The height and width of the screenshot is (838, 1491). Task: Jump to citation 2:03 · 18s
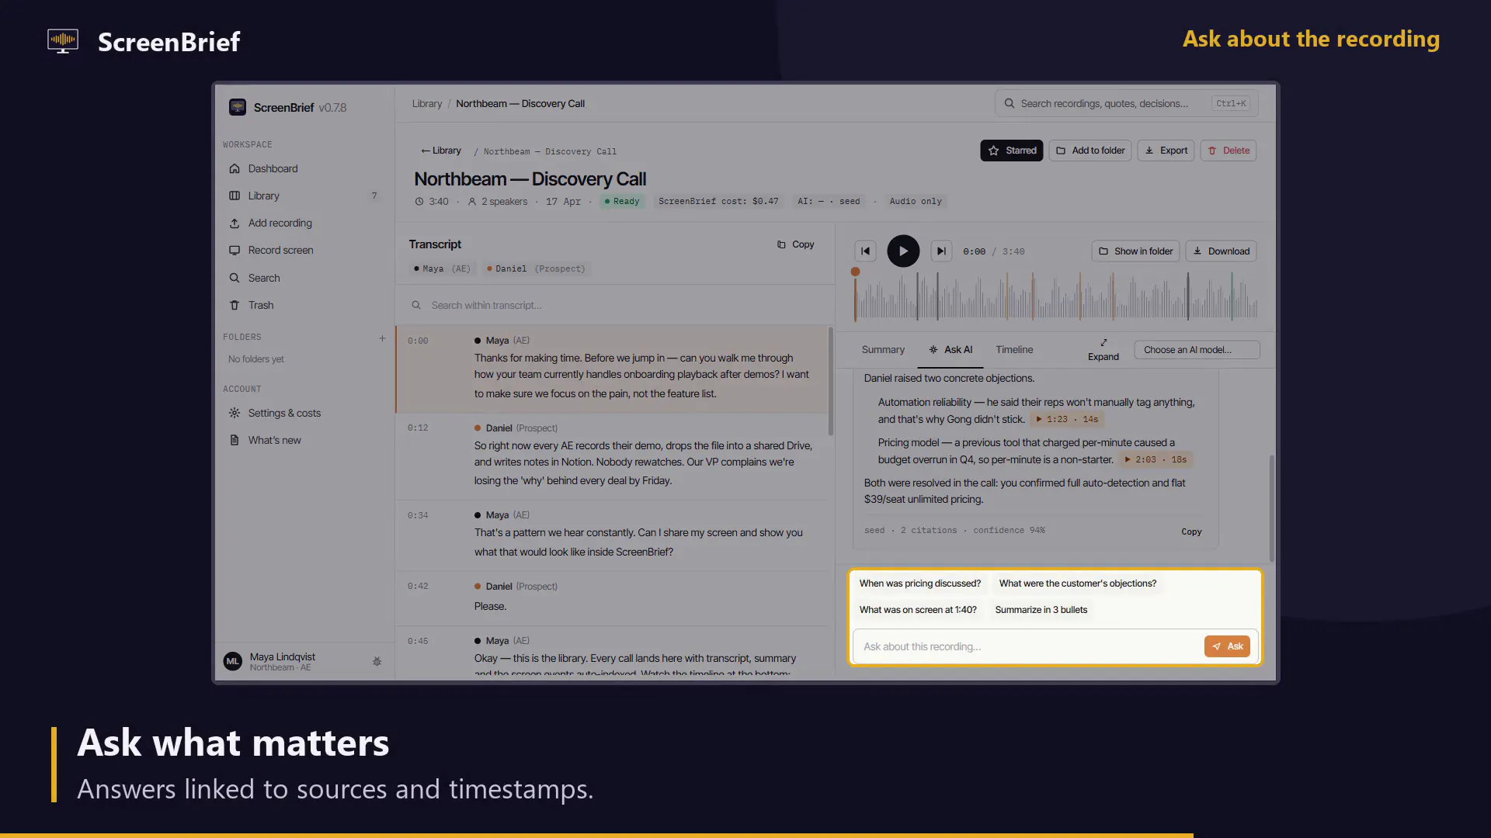pos(1156,459)
